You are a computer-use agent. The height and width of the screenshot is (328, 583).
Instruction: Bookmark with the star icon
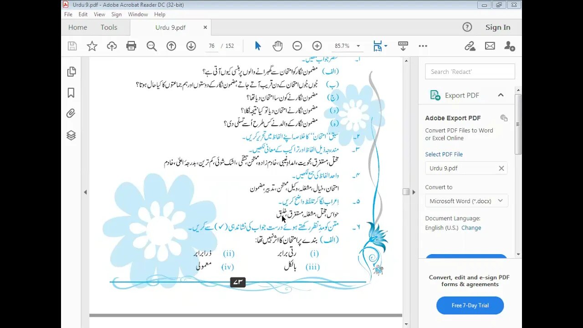pyautogui.click(x=92, y=46)
